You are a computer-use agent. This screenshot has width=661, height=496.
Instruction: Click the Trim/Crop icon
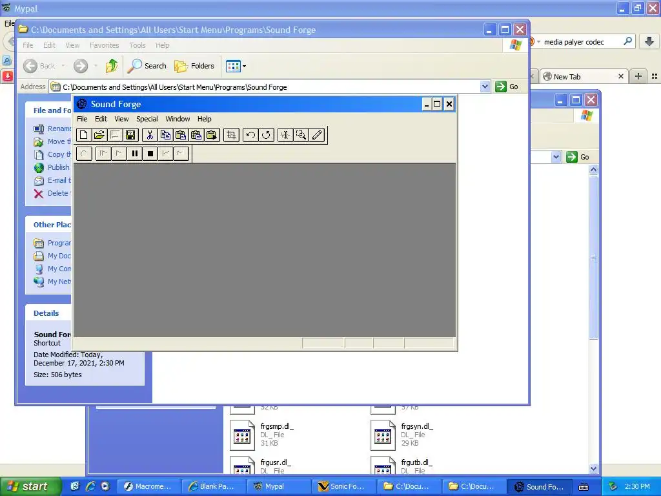tap(232, 135)
